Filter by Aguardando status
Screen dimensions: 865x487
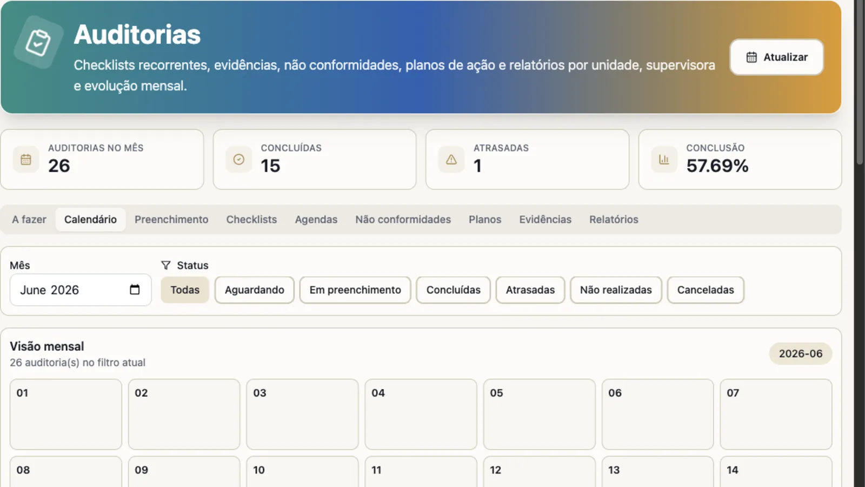(255, 290)
